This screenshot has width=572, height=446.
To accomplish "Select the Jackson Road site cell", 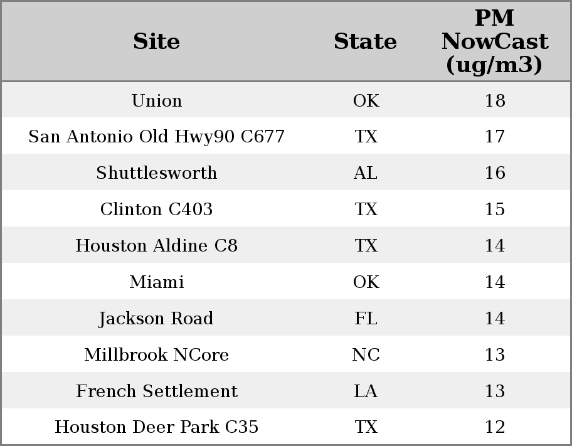I will (157, 318).
